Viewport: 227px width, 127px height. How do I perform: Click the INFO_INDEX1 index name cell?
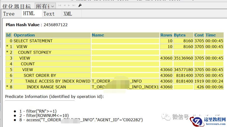tap(125, 87)
